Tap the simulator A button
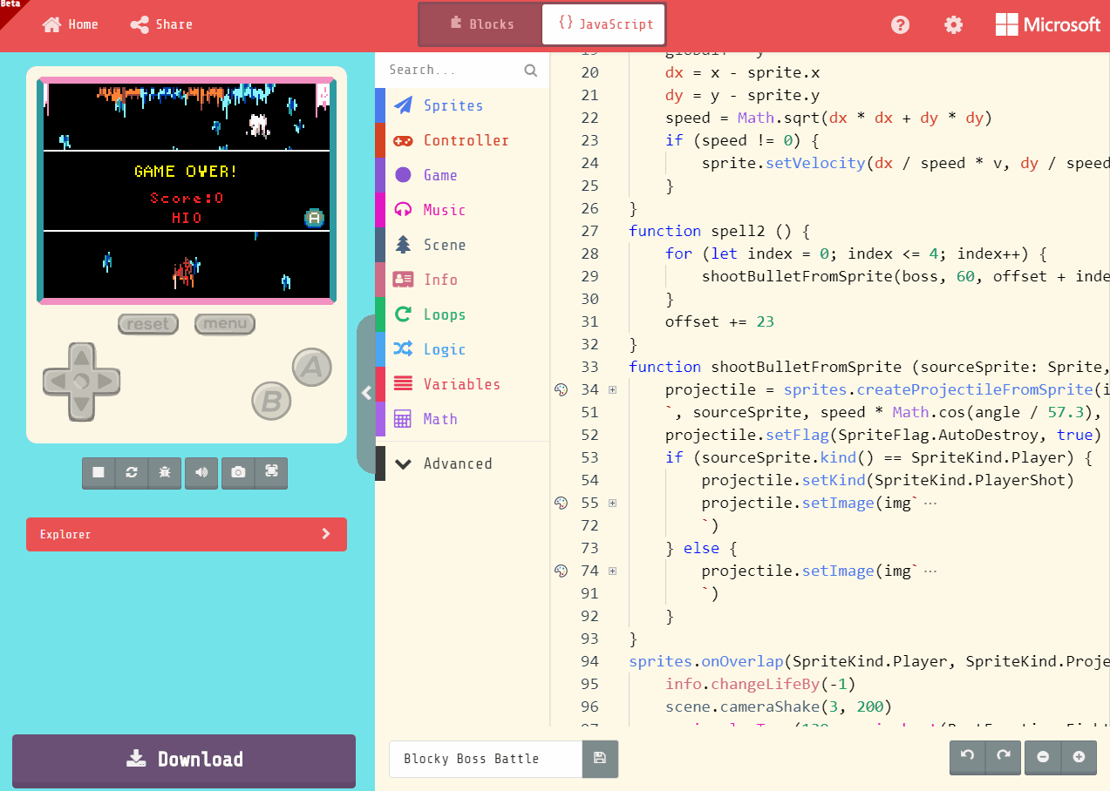 tap(311, 368)
